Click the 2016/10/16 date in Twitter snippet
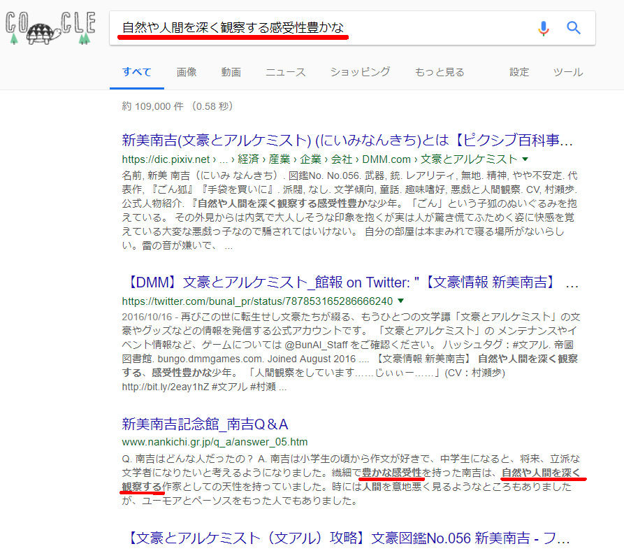The width and height of the screenshot is (624, 551). pyautogui.click(x=147, y=317)
